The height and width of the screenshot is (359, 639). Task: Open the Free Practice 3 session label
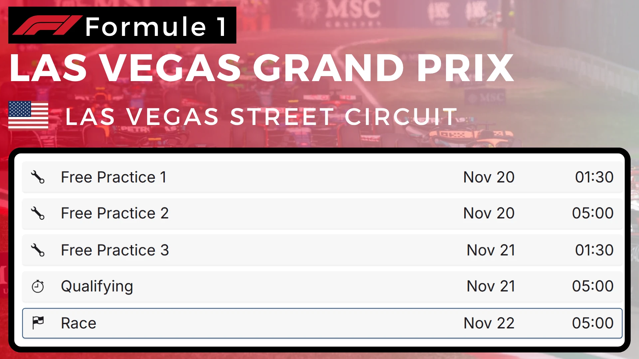pyautogui.click(x=115, y=250)
